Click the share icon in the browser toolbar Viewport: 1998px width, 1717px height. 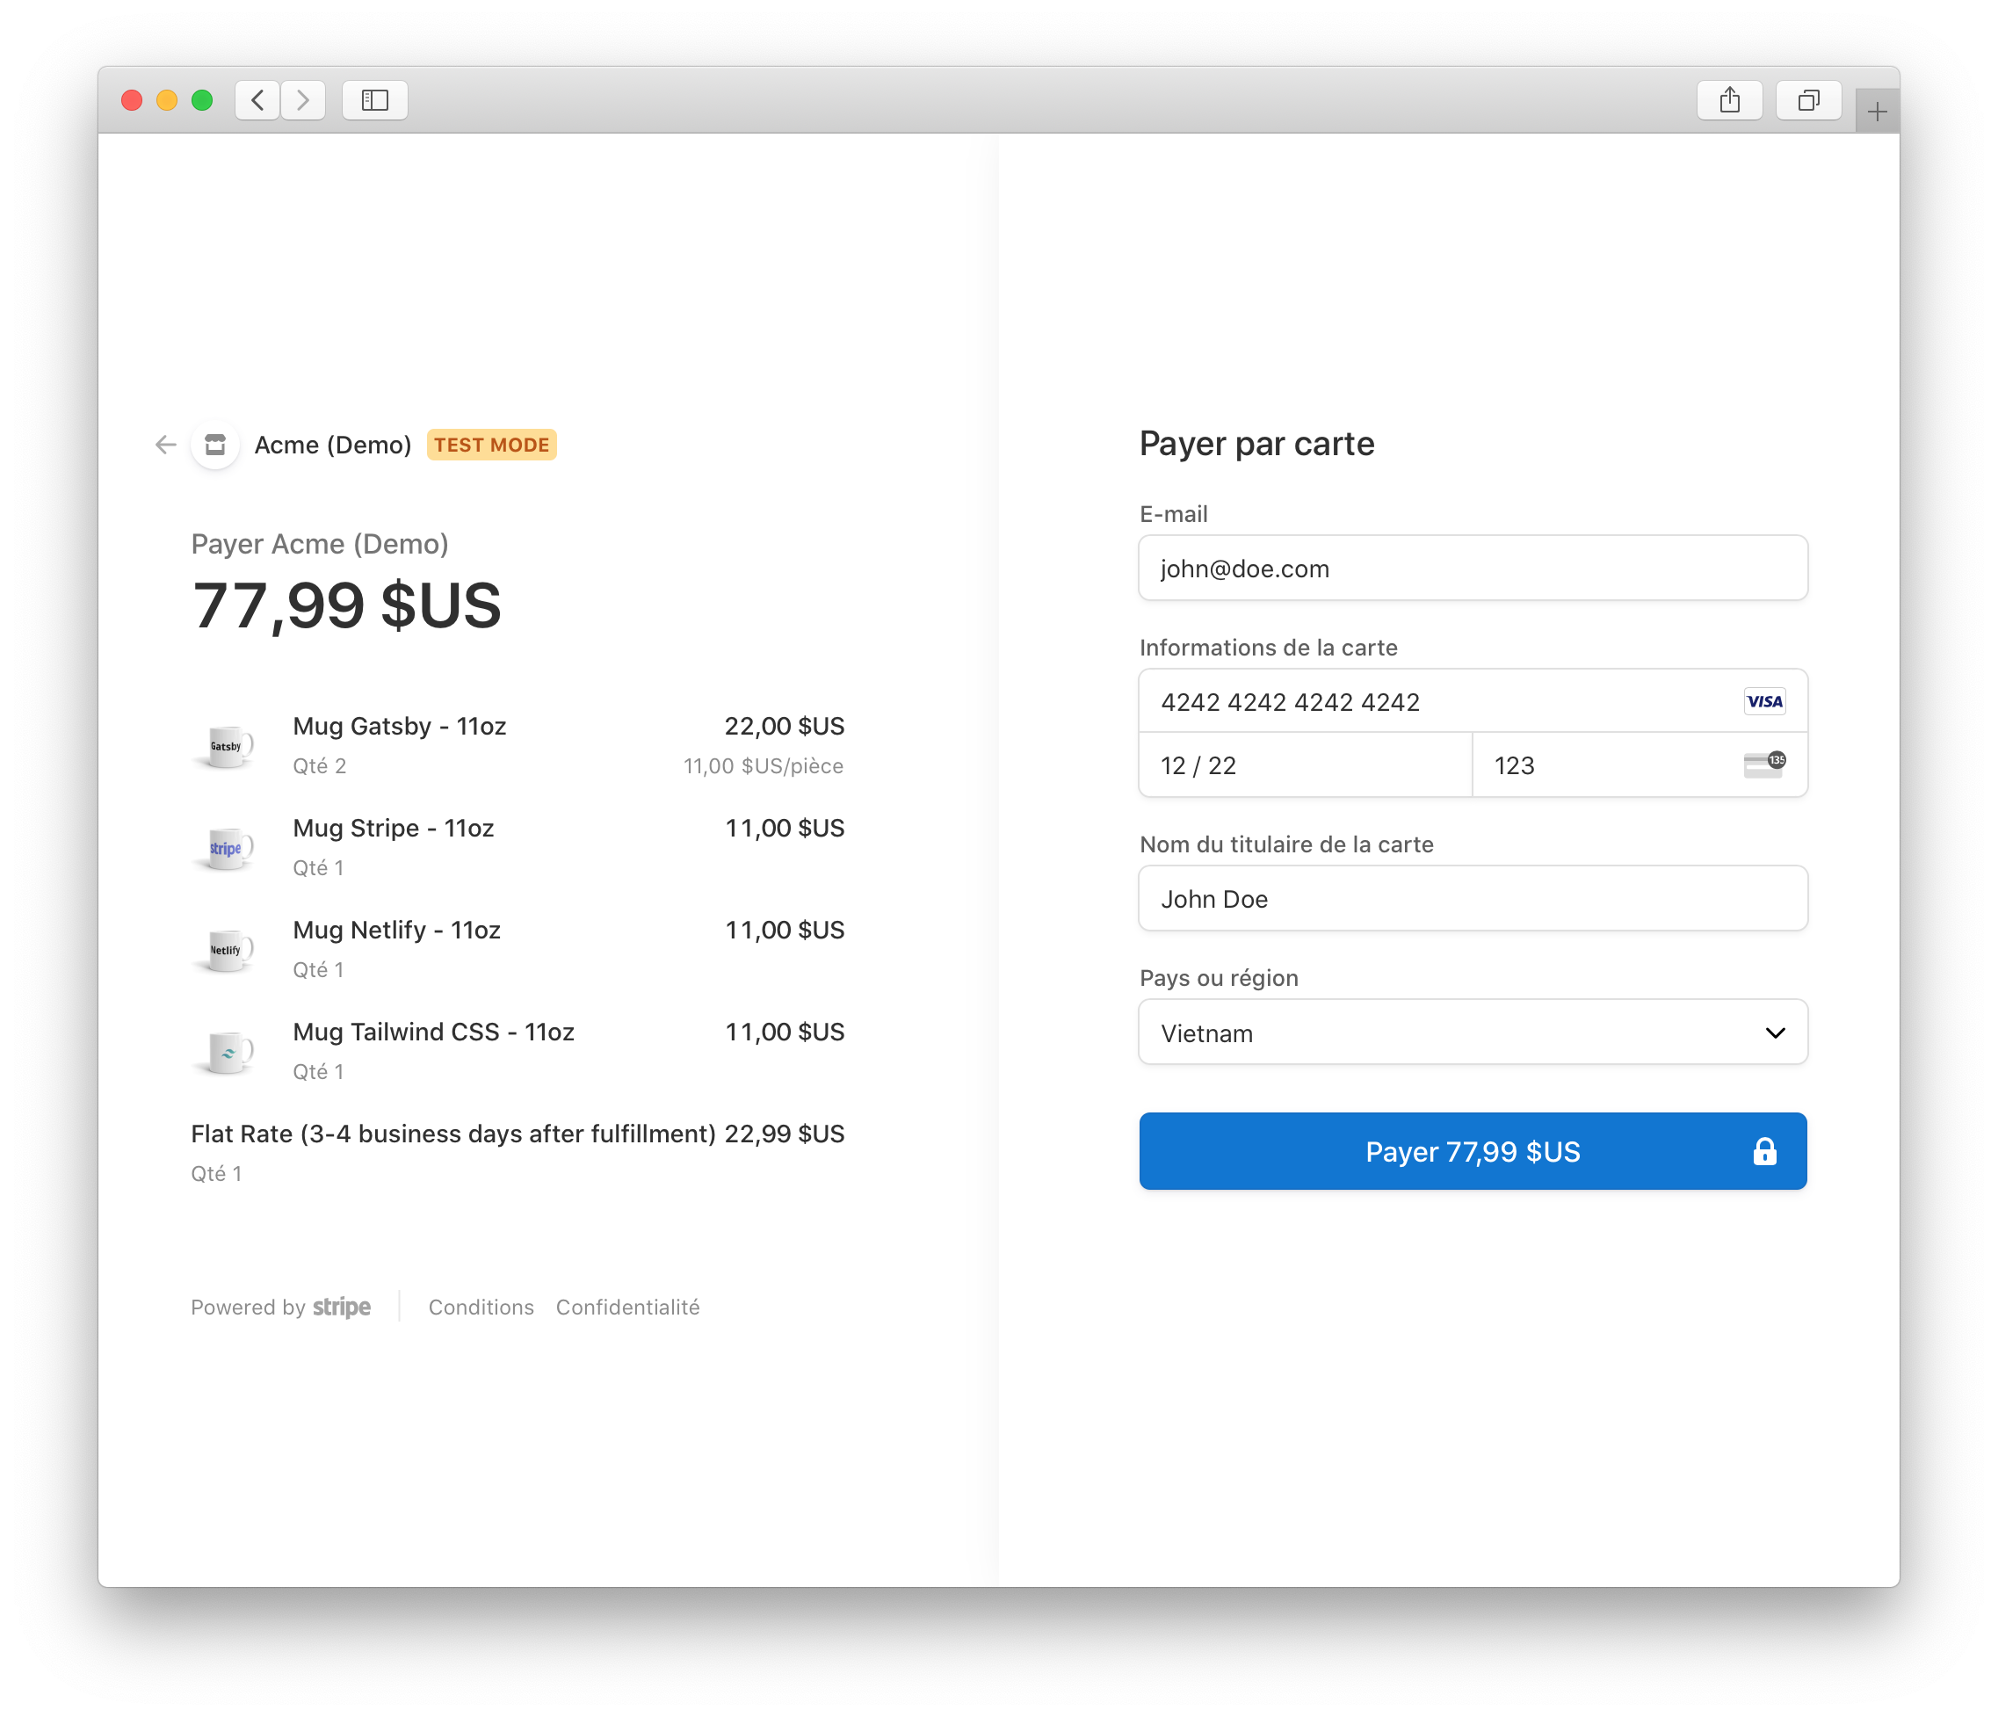click(1729, 99)
